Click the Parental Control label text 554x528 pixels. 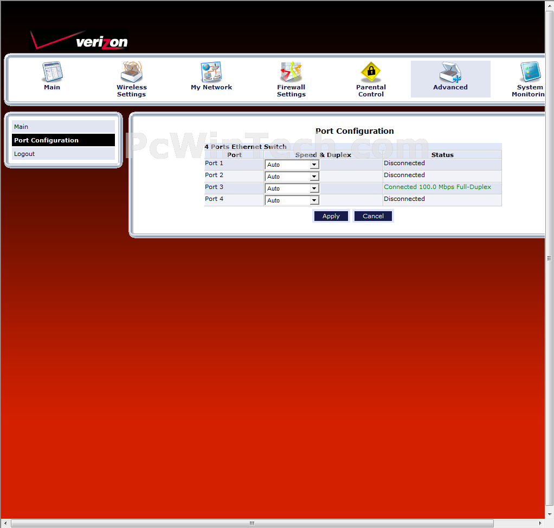[x=371, y=90]
